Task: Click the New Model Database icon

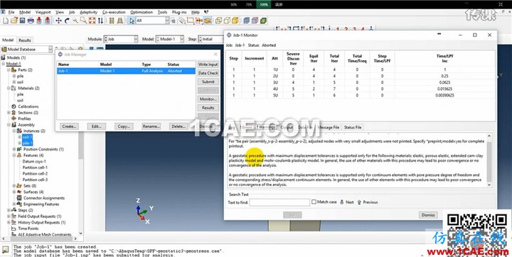Action: [x=6, y=21]
